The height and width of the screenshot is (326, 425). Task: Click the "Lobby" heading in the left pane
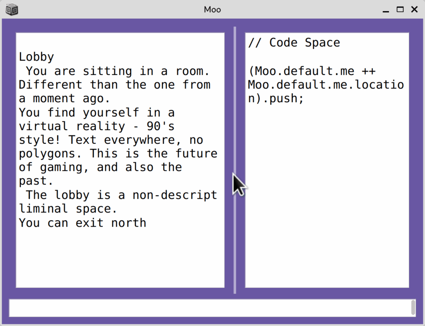click(37, 57)
